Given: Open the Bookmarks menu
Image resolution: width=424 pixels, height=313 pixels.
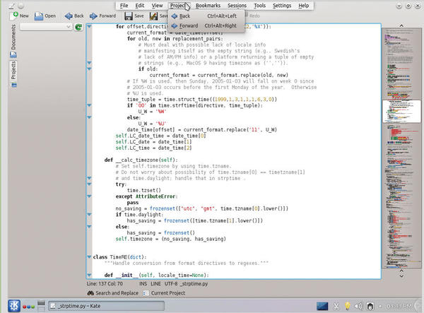Looking at the screenshot, I should pos(208,5).
